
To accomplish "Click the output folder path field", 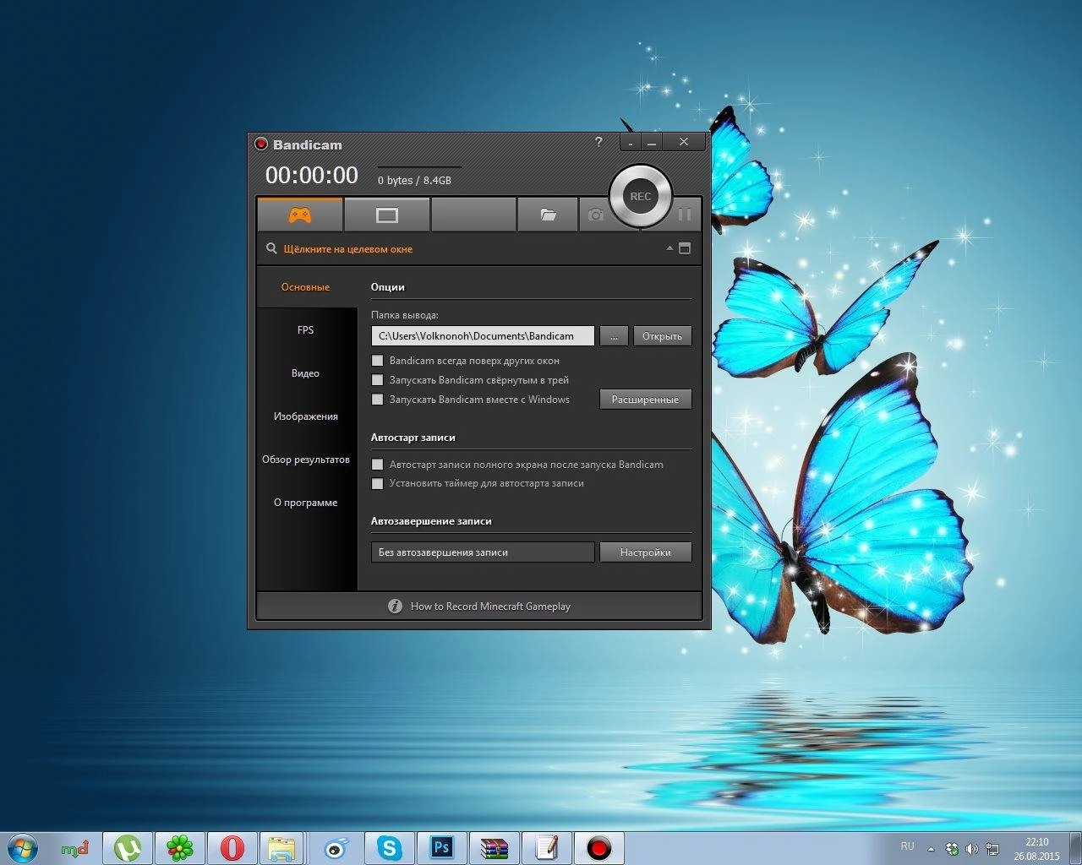I will click(x=483, y=336).
